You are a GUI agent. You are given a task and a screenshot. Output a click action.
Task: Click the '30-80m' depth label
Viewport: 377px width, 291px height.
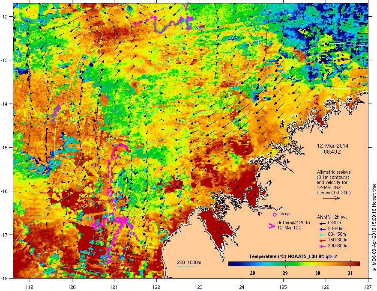pos(335,229)
